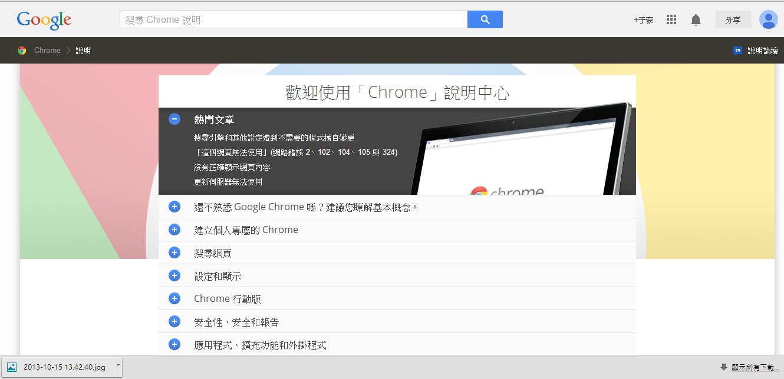Expand the 安全性、安全和報告 section
The image size is (784, 379).
tap(174, 321)
